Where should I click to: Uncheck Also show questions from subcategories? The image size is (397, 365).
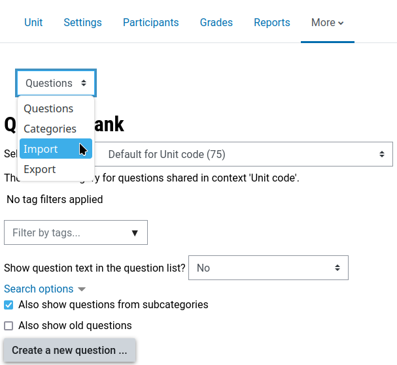click(9, 305)
